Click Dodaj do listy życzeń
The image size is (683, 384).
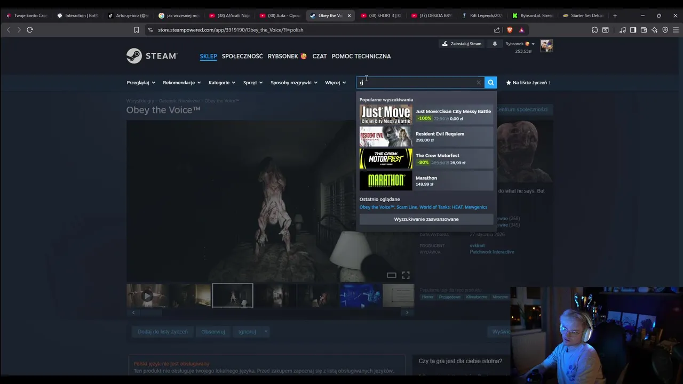163,332
